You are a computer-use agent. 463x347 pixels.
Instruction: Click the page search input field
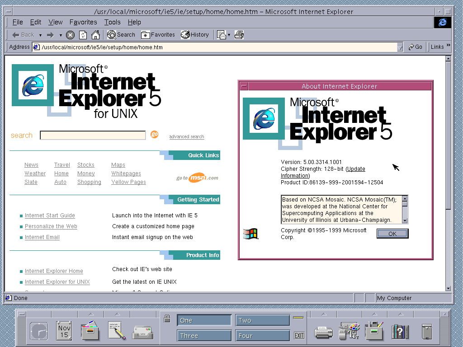(x=93, y=135)
